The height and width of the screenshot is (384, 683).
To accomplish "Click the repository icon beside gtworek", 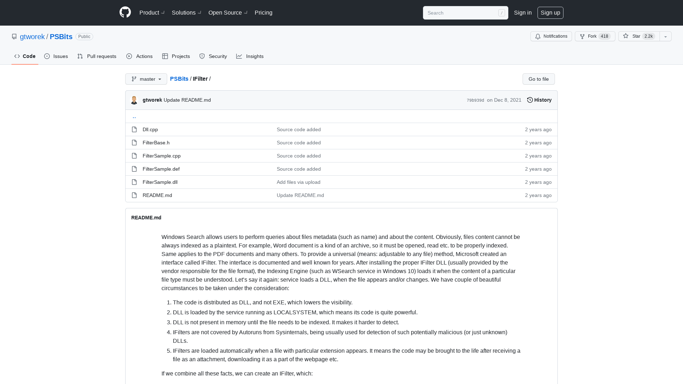I will (x=14, y=37).
